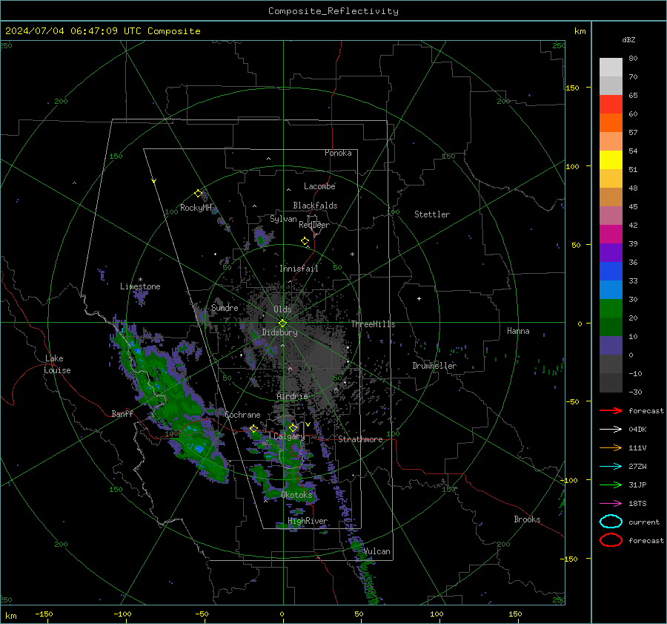Pick the red 60 dBZ color swatch

[611, 105]
